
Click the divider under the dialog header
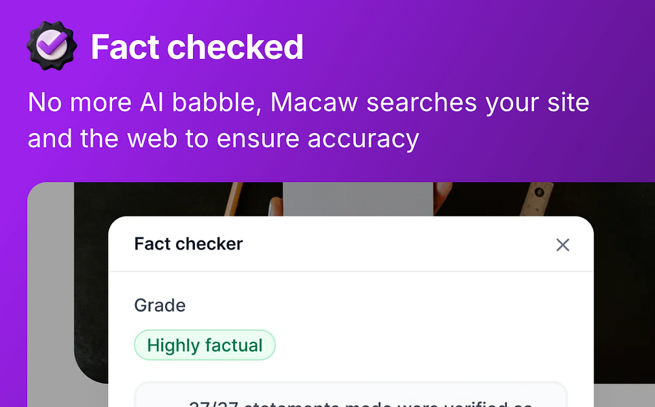coord(351,272)
